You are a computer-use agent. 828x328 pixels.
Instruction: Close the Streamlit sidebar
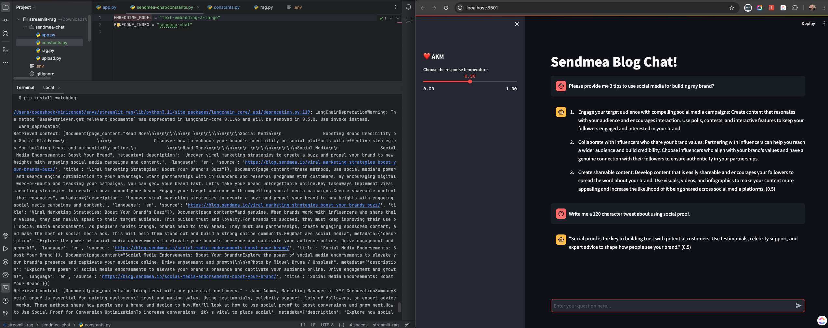click(517, 24)
